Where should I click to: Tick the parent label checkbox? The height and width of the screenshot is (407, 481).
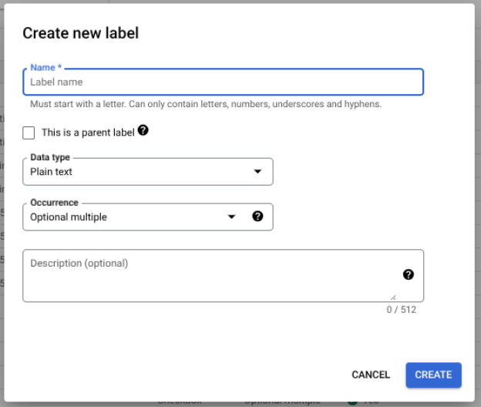pyautogui.click(x=29, y=133)
